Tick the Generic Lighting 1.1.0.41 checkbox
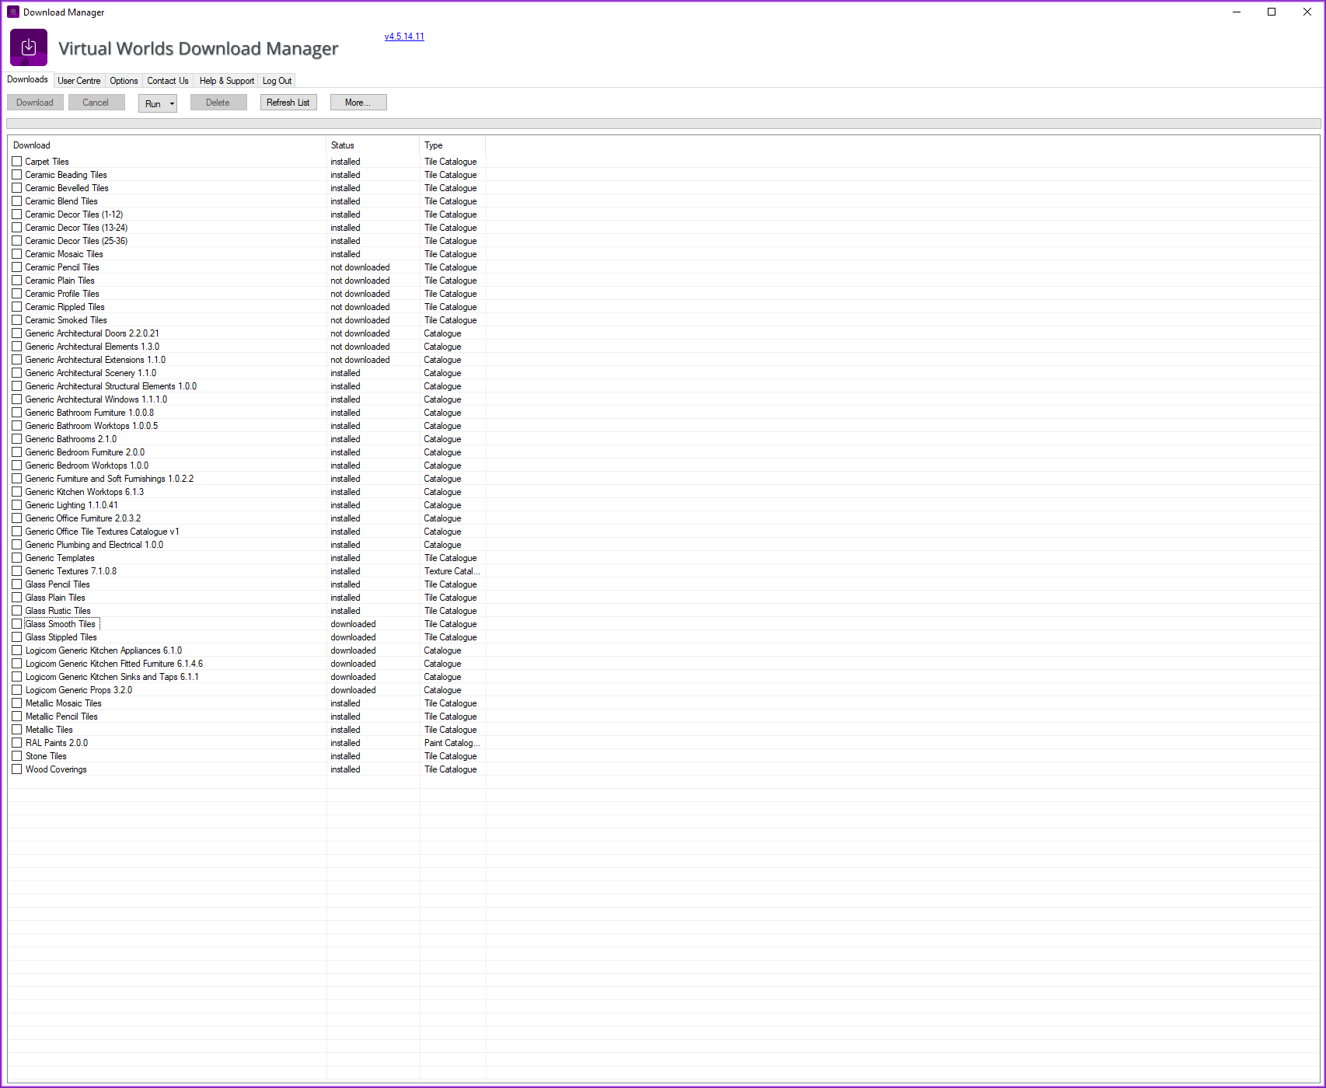The image size is (1326, 1088). click(x=16, y=505)
